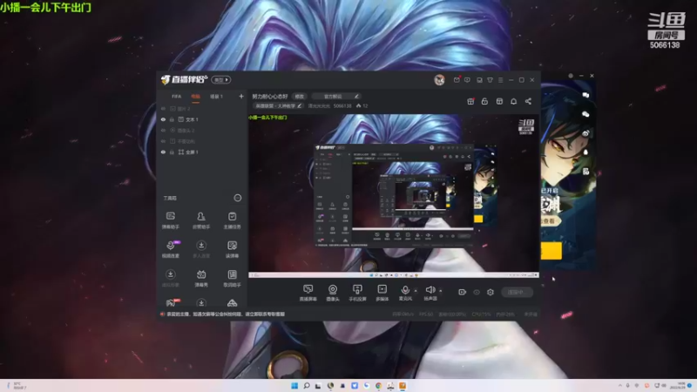Click the room title 努力耐心心态好
Screen dimensions: 697x392
[270, 97]
